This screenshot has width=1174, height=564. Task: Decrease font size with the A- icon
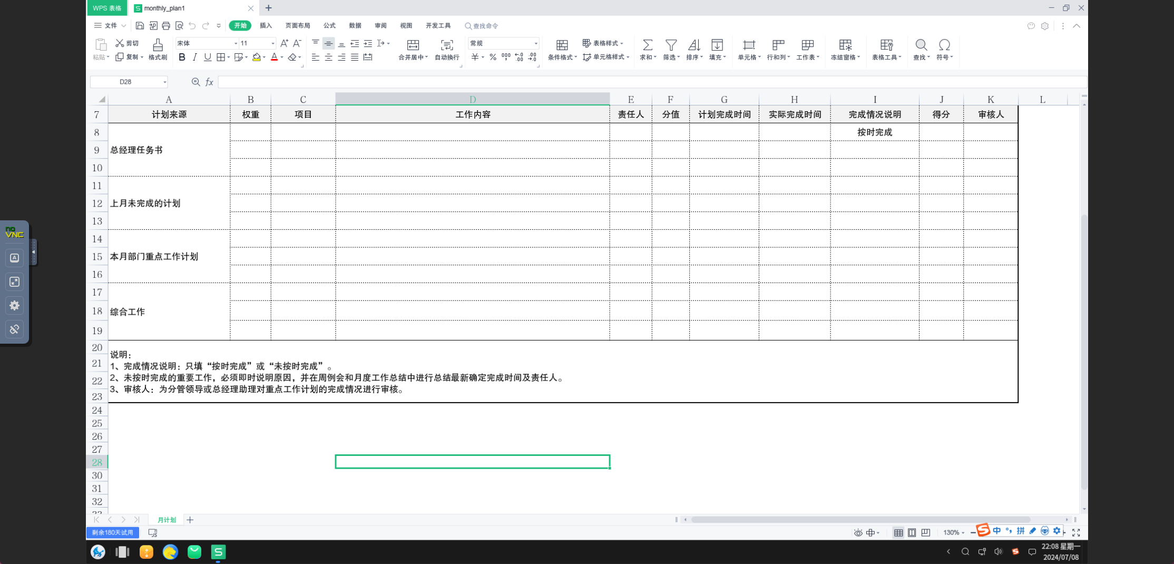pos(297,43)
